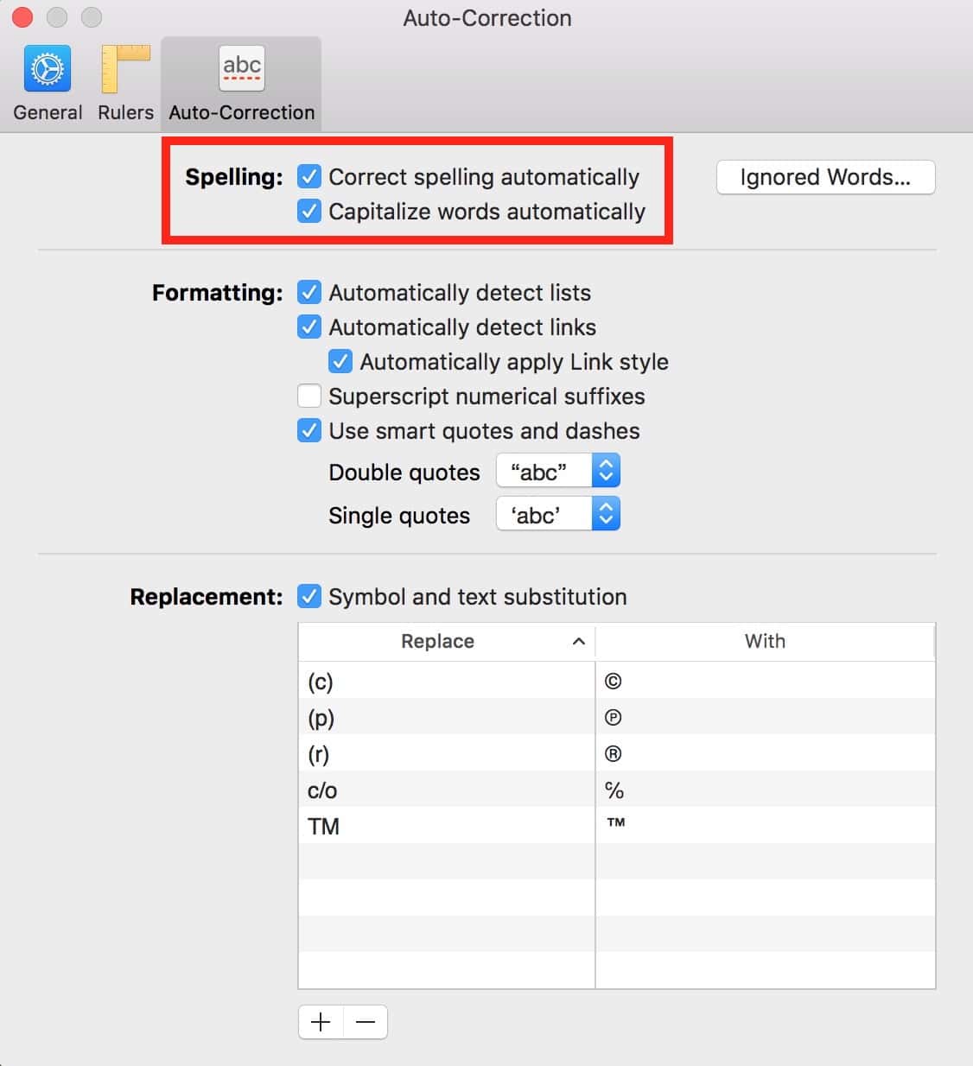973x1066 pixels.
Task: Toggle Automatically apply Link style
Action: pyautogui.click(x=340, y=362)
